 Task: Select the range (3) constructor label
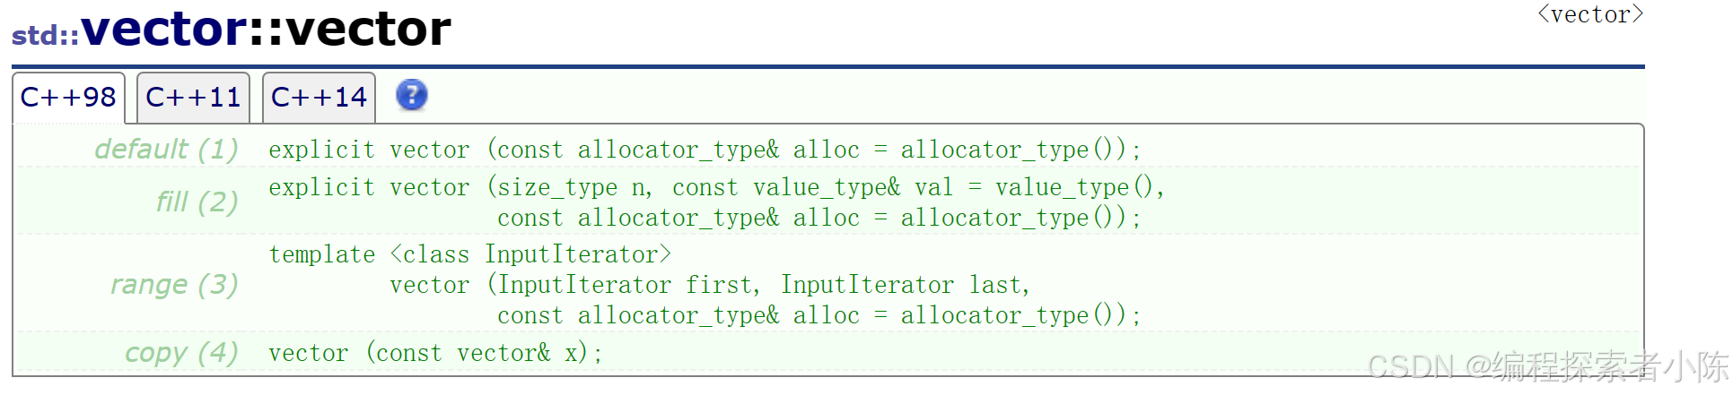(174, 285)
